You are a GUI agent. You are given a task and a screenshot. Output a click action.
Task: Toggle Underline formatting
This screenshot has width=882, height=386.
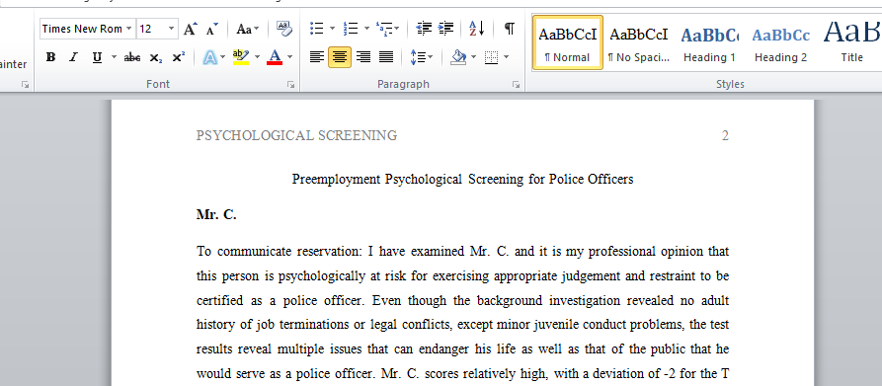[x=97, y=56]
